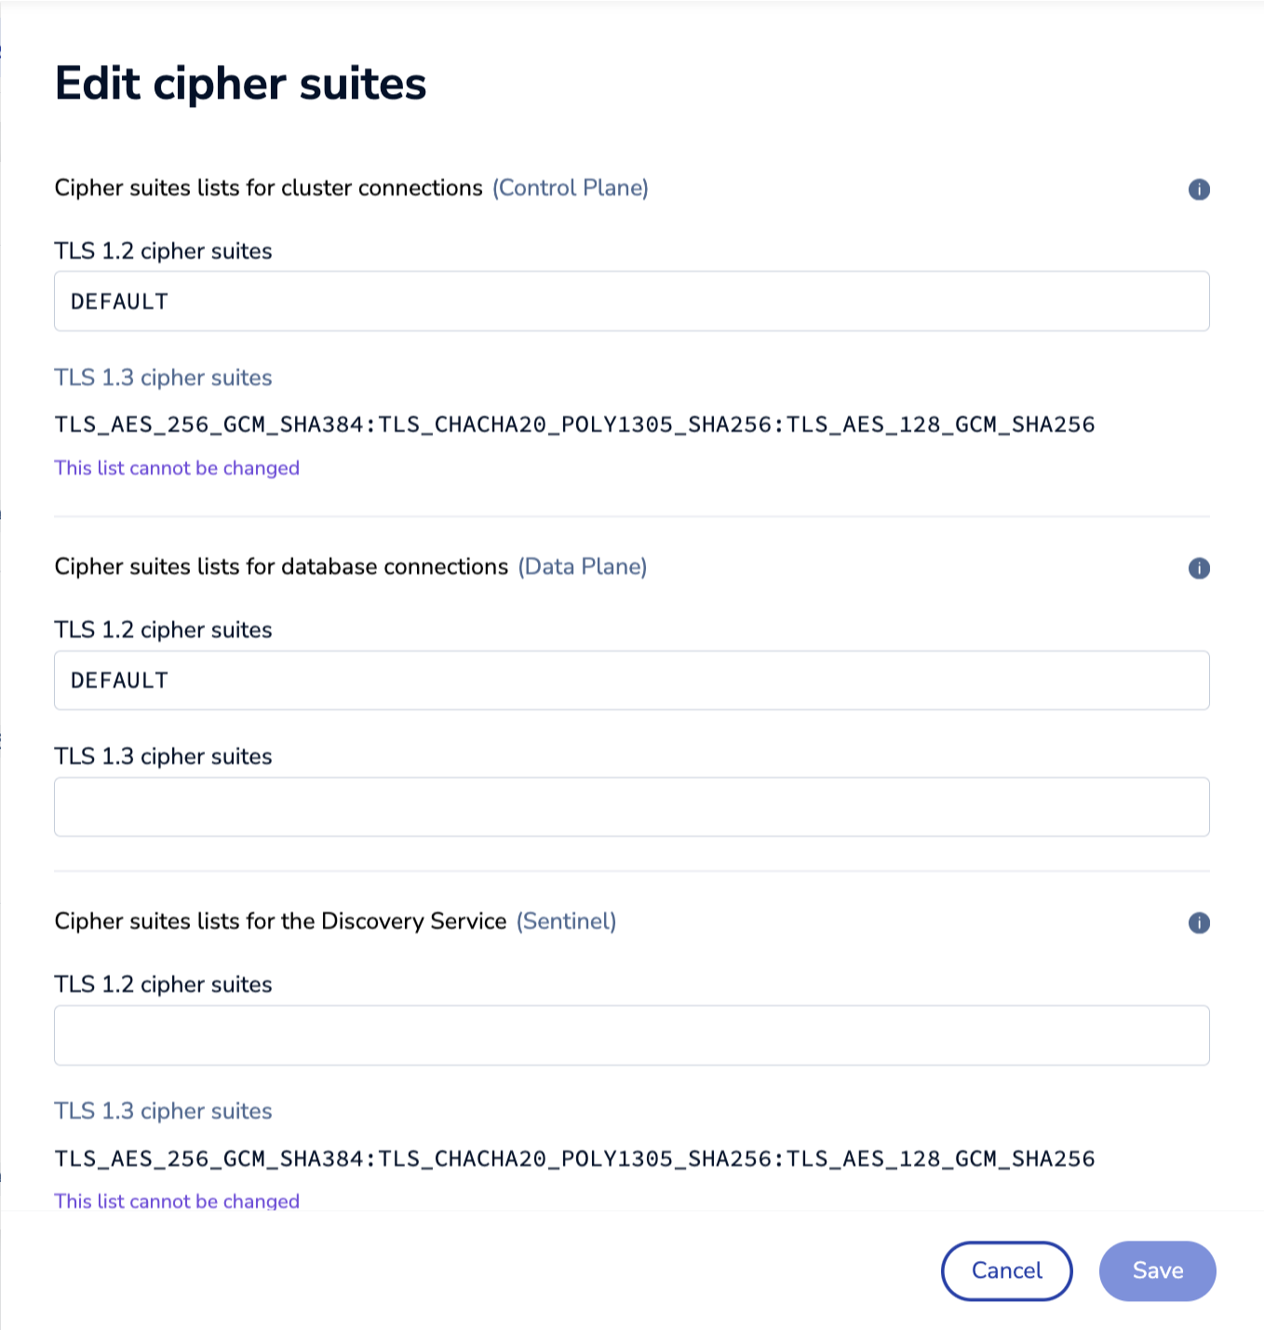
Task: Click the empty Sentinel TLS 1.2 field
Action: pyautogui.click(x=631, y=1035)
